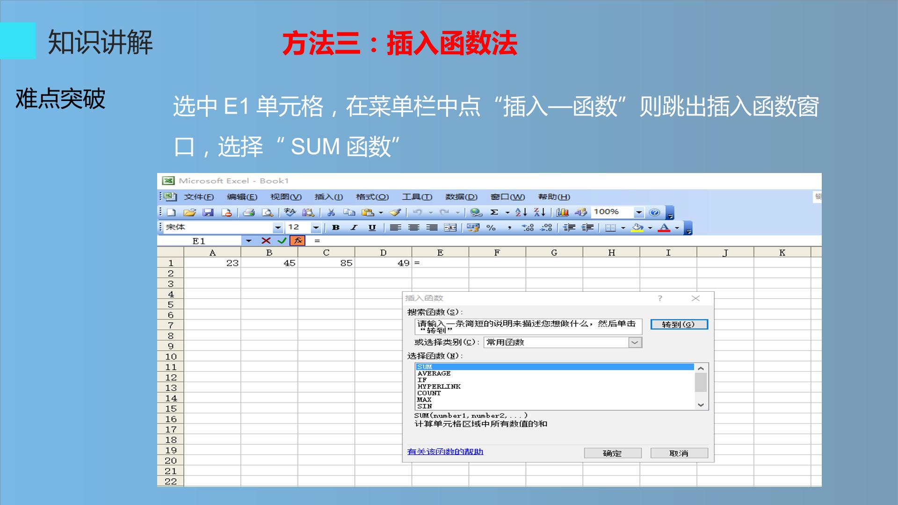Viewport: 898px width, 505px height.
Task: Click the Open file folder icon
Action: (x=189, y=213)
